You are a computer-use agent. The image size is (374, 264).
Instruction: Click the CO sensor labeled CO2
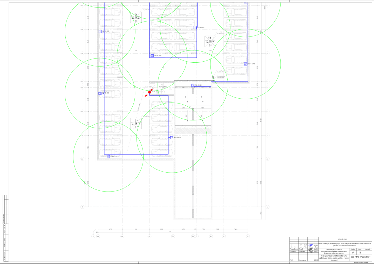100,93
